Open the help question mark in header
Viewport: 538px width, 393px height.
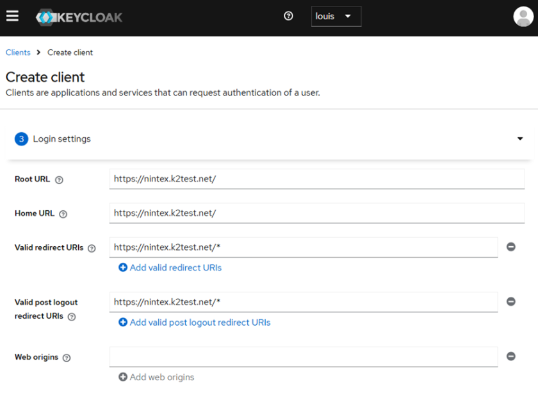pos(288,16)
